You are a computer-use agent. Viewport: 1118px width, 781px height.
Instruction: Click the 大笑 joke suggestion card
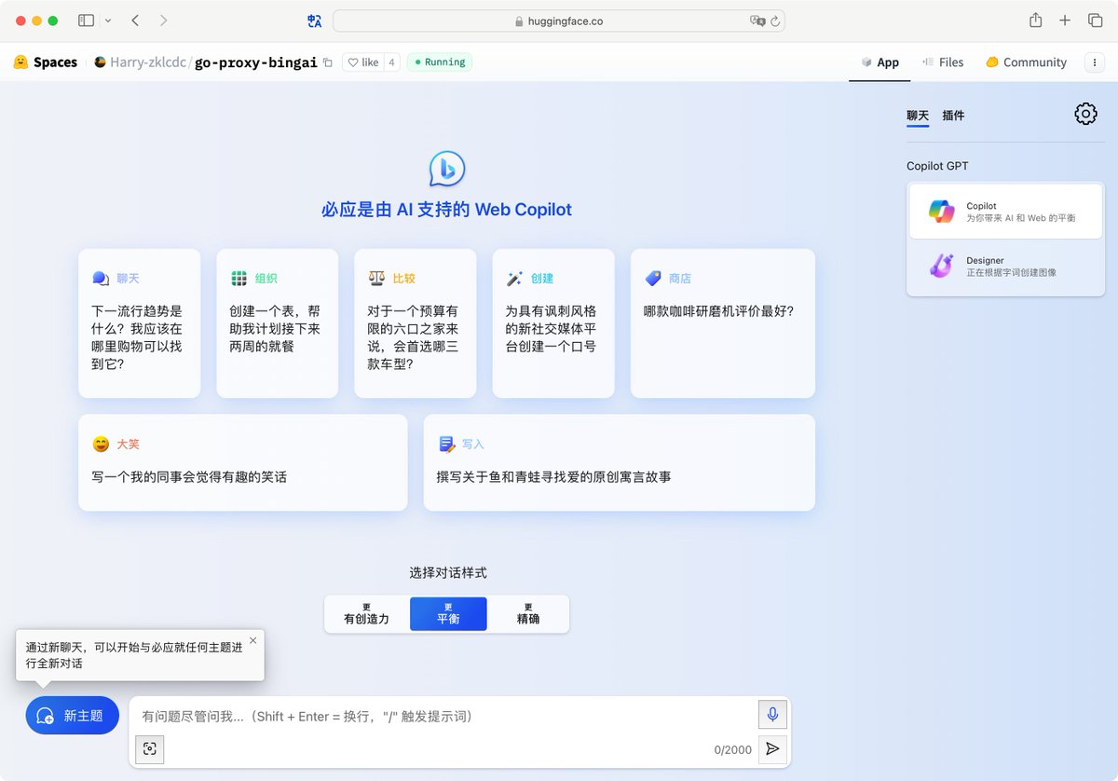(242, 462)
